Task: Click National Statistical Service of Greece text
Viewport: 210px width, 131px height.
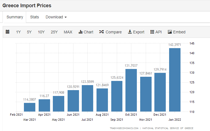Action: 168,128
